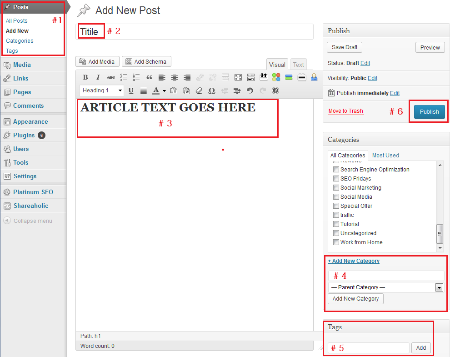Switch editor to fullscreen mode
The width and height of the screenshot is (450, 357).
pos(238,77)
